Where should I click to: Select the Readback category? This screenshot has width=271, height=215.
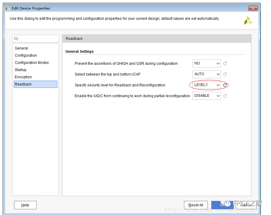[x=23, y=84]
